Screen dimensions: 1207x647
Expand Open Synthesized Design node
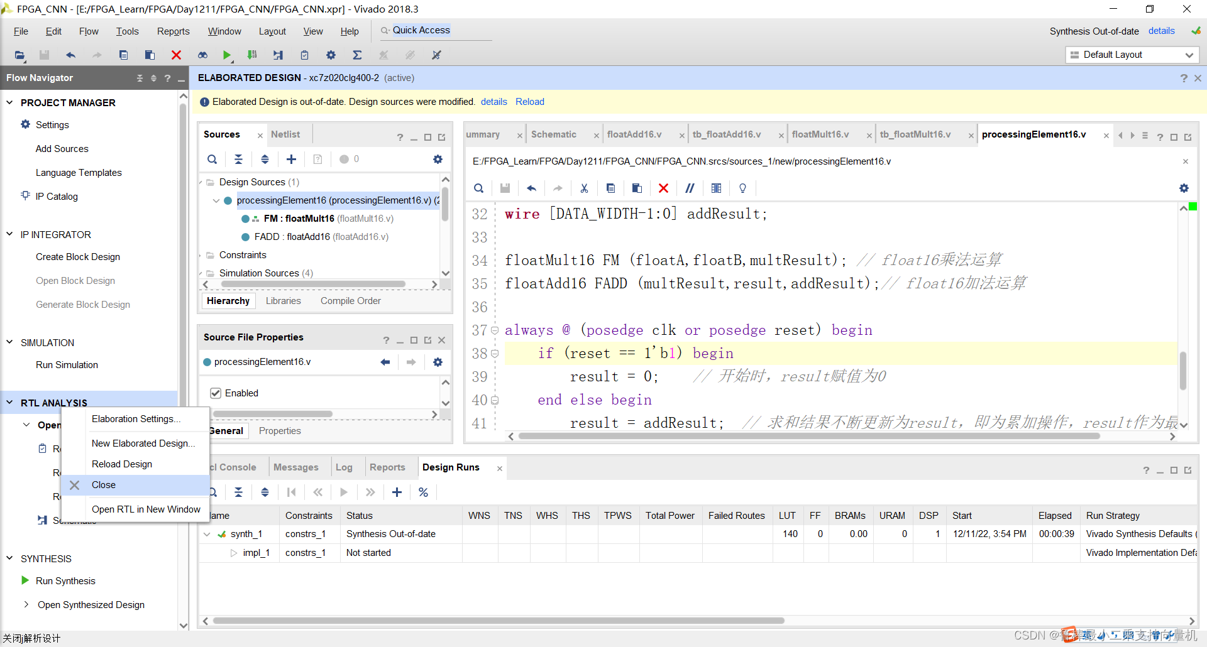pos(26,605)
